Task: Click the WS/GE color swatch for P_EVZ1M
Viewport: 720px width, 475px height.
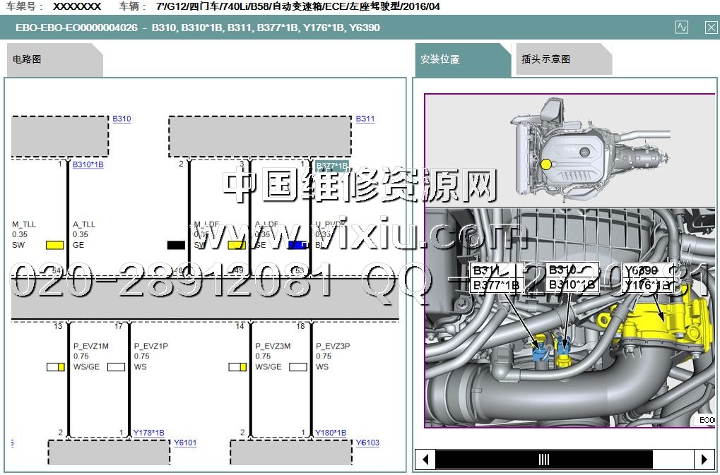Action: coord(56,367)
